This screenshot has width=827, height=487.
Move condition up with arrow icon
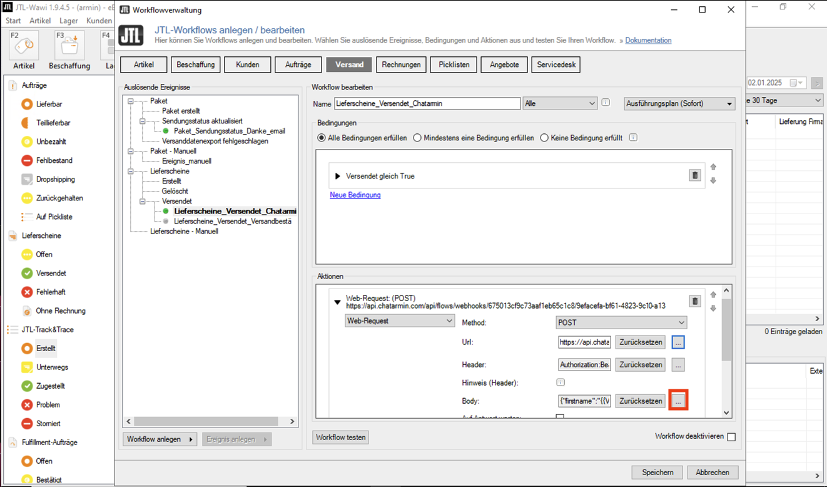pyautogui.click(x=713, y=167)
